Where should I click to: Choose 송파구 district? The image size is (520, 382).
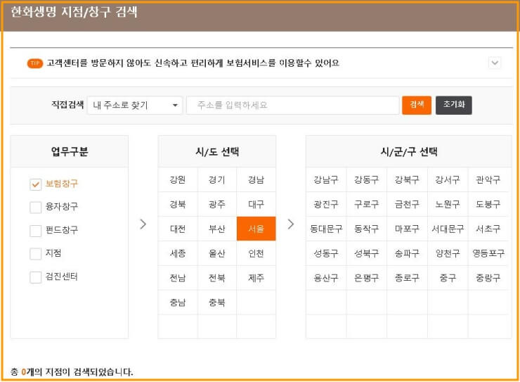click(407, 253)
